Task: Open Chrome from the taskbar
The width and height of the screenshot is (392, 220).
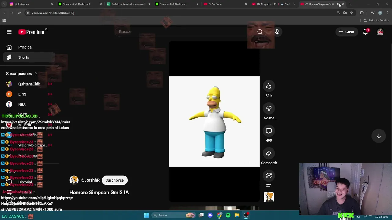Action: tap(219, 215)
